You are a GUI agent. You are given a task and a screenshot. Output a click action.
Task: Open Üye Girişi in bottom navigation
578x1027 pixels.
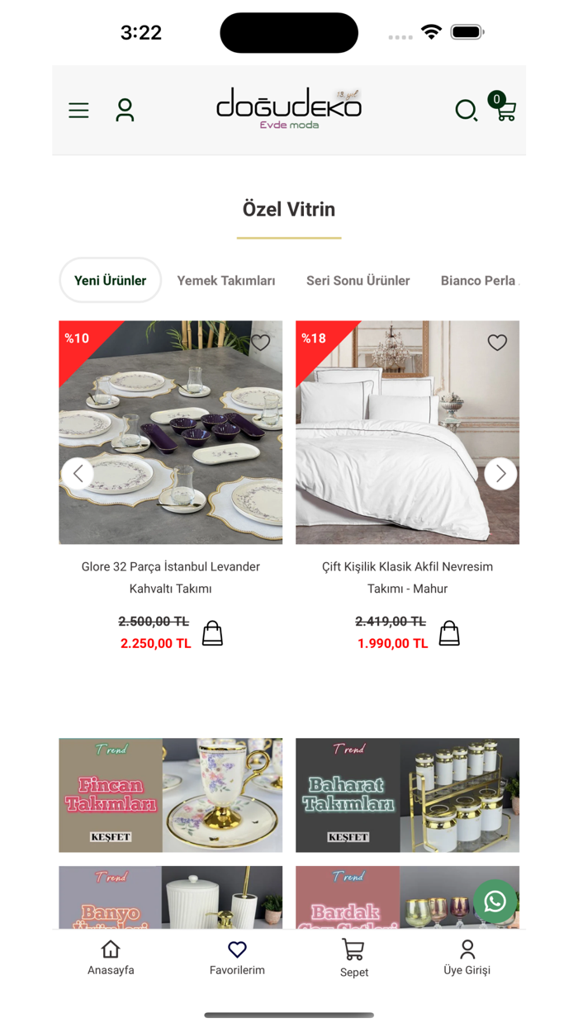(x=467, y=958)
